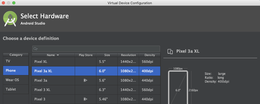
Task: Sort devices by Name column header
Action: tap(53, 55)
